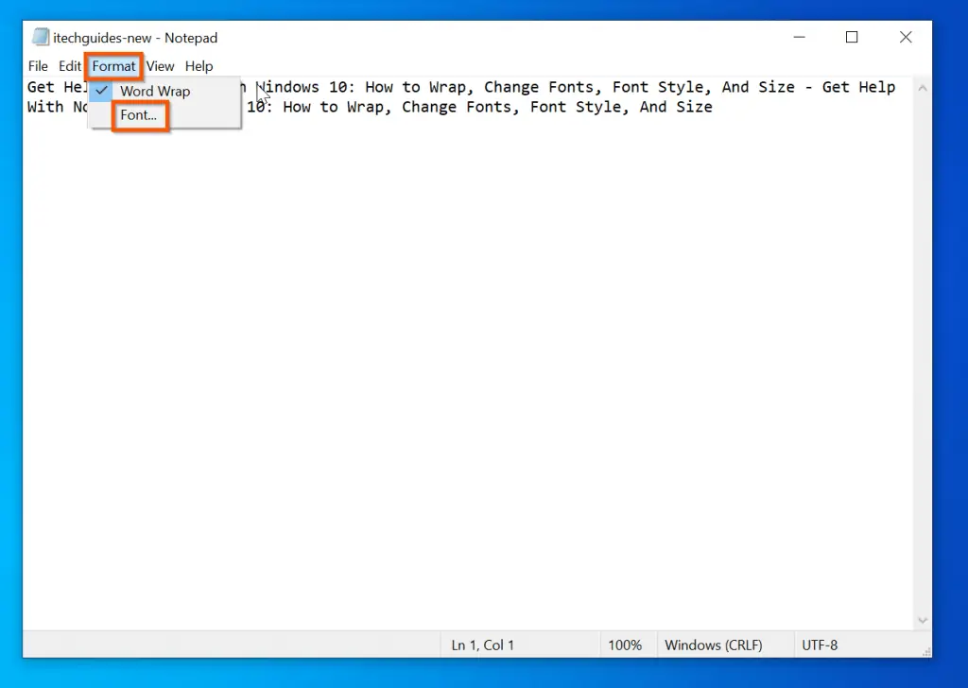The image size is (968, 688).
Task: Click the 100% zoom status entry
Action: [625, 645]
